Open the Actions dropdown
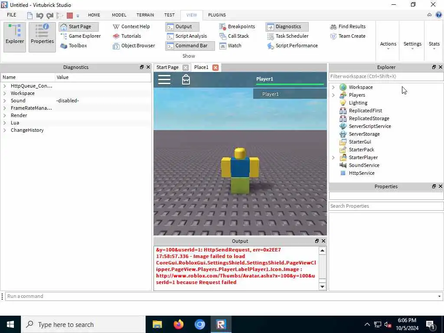 click(x=388, y=45)
